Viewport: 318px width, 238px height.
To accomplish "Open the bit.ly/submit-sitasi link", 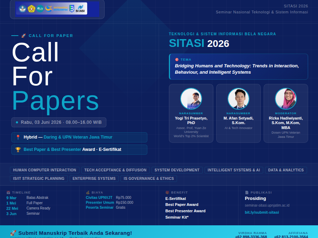I will pyautogui.click(x=262, y=212).
